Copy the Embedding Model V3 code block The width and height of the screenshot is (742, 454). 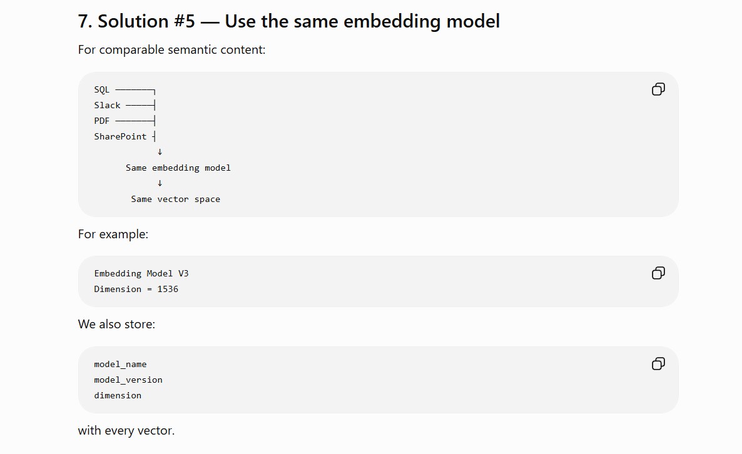(658, 273)
